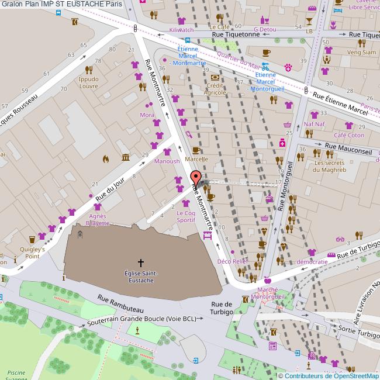Screen dimensions: 380x380
Task: Click the Étienne Marcel - Montorgueil bicycle icon
Action: pos(265,66)
